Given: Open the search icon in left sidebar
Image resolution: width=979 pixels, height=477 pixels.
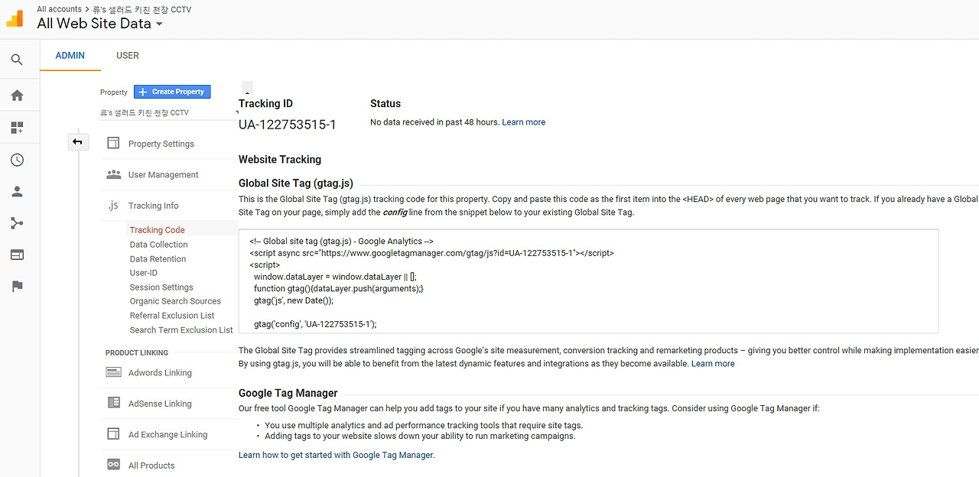Looking at the screenshot, I should click(x=17, y=60).
